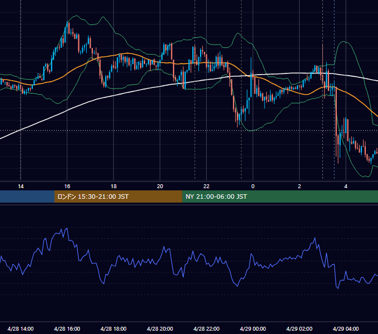This screenshot has height=334, width=378.
Task: Click the 22 hour axis label
Action: tap(206, 186)
